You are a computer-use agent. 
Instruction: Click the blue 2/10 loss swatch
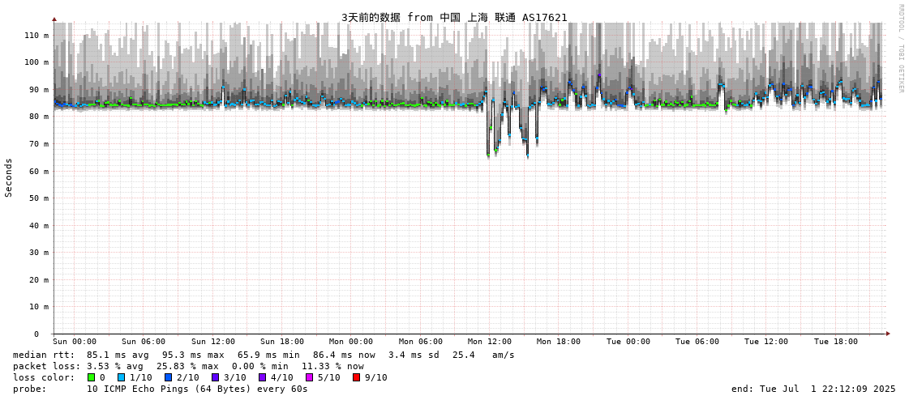[x=168, y=377]
